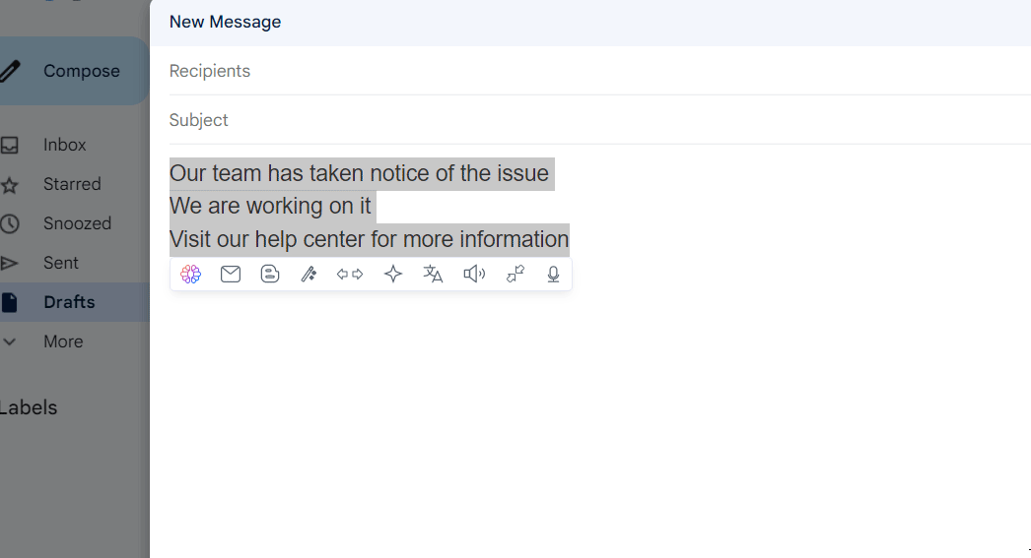Open the Inbox folder
Screen dimensions: 1031x558
coord(65,145)
